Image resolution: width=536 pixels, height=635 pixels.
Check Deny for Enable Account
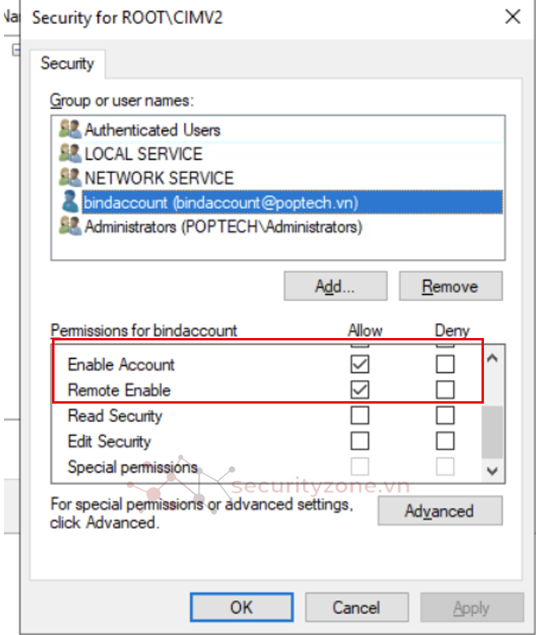(445, 364)
